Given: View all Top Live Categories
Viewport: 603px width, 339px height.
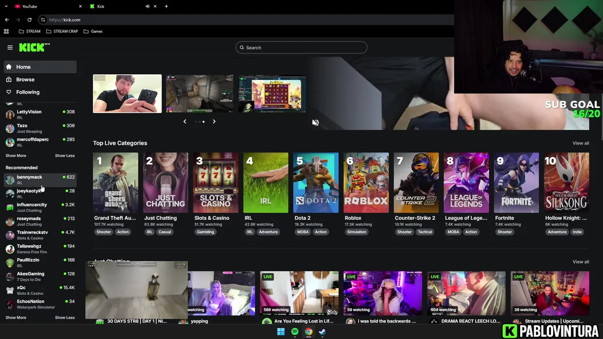Looking at the screenshot, I should (580, 143).
